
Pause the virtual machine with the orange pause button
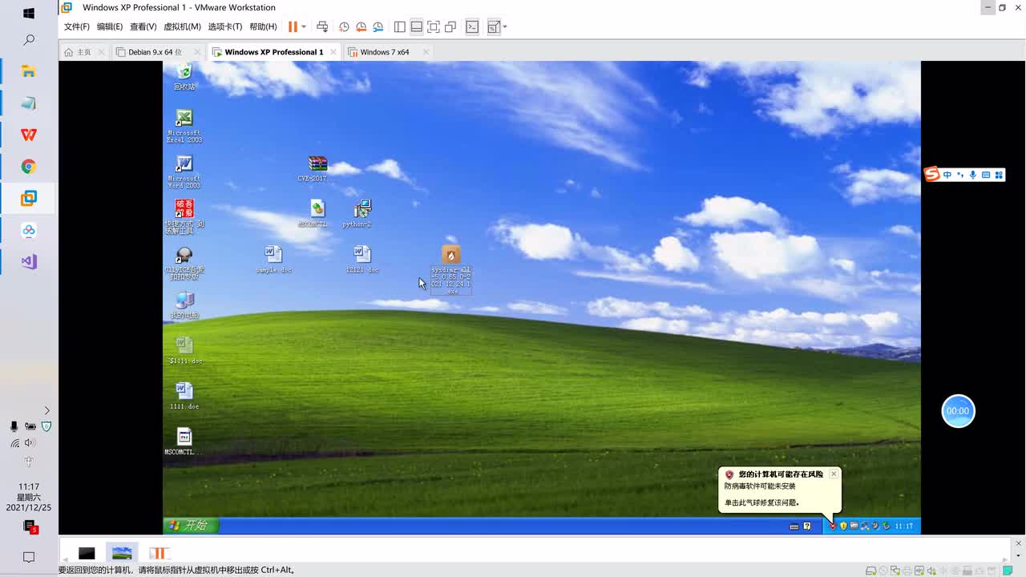[293, 26]
